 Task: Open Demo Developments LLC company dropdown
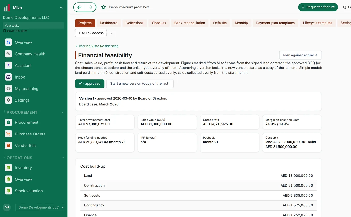(40, 207)
